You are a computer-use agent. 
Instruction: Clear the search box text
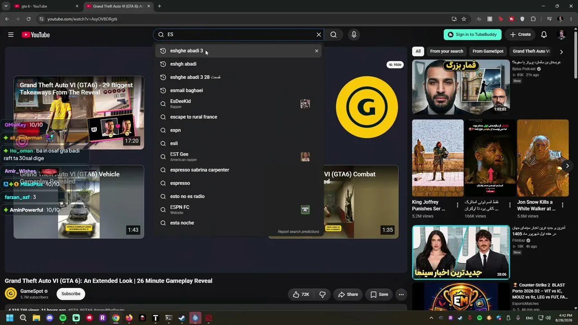coord(319,34)
